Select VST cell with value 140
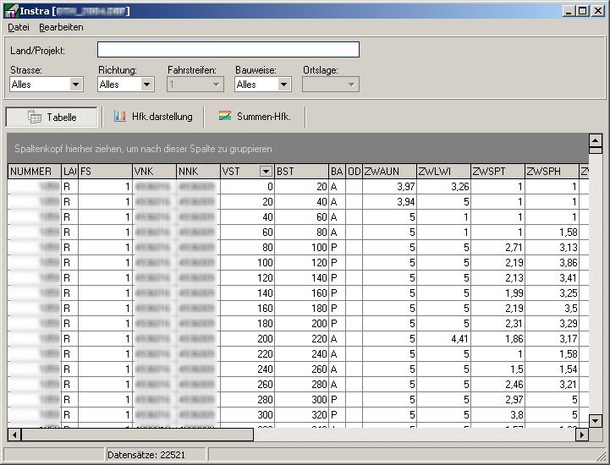Viewport: 610px width, 465px height. click(x=247, y=293)
